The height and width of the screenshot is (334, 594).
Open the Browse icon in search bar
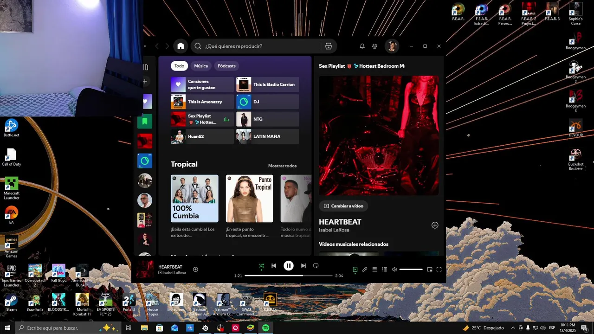tap(329, 46)
